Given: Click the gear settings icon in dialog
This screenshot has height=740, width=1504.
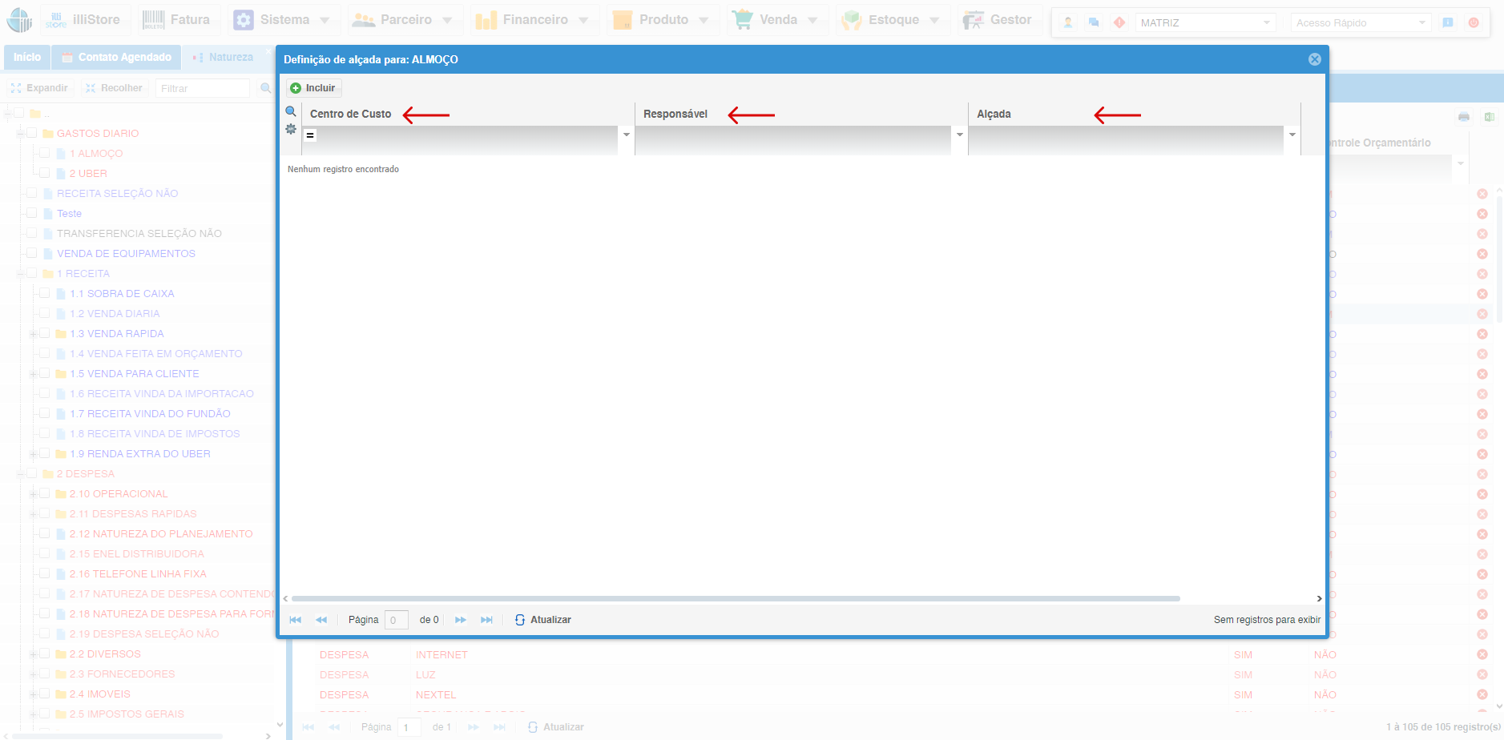Looking at the screenshot, I should [x=291, y=129].
